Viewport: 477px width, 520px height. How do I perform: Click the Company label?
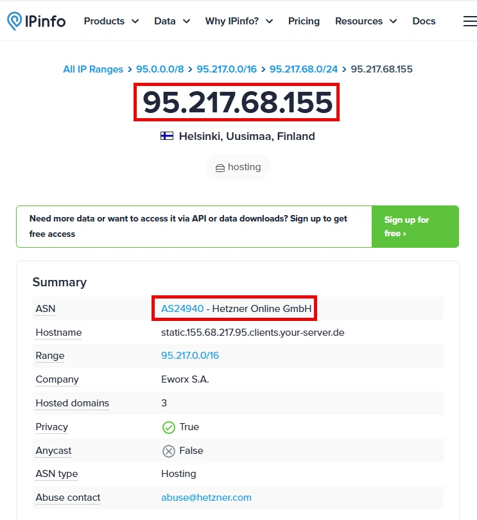(57, 379)
